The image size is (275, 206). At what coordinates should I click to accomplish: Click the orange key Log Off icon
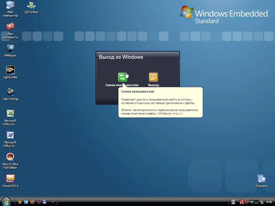(x=153, y=77)
